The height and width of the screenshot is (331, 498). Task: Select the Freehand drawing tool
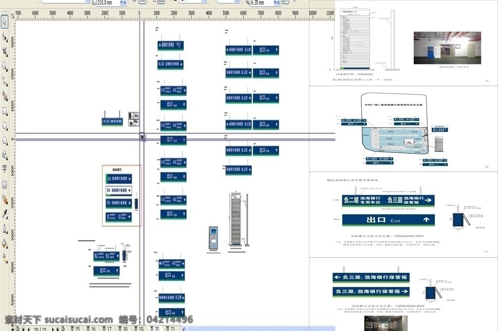(4, 81)
